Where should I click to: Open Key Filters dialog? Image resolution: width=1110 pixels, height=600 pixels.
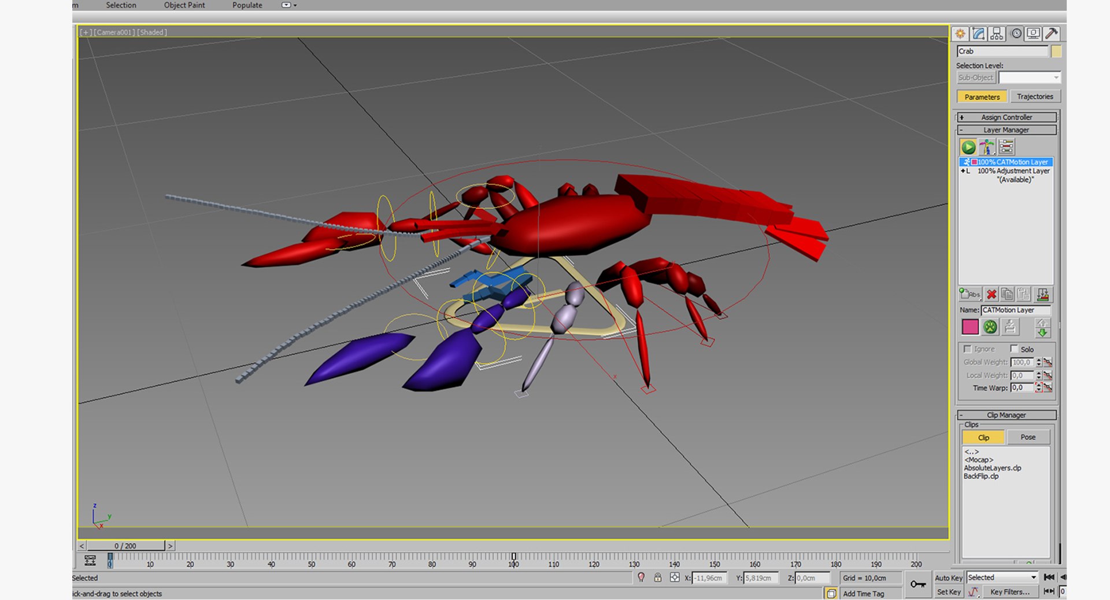(1010, 592)
